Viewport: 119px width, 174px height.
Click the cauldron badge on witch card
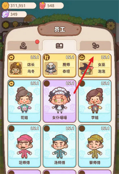point(82,57)
